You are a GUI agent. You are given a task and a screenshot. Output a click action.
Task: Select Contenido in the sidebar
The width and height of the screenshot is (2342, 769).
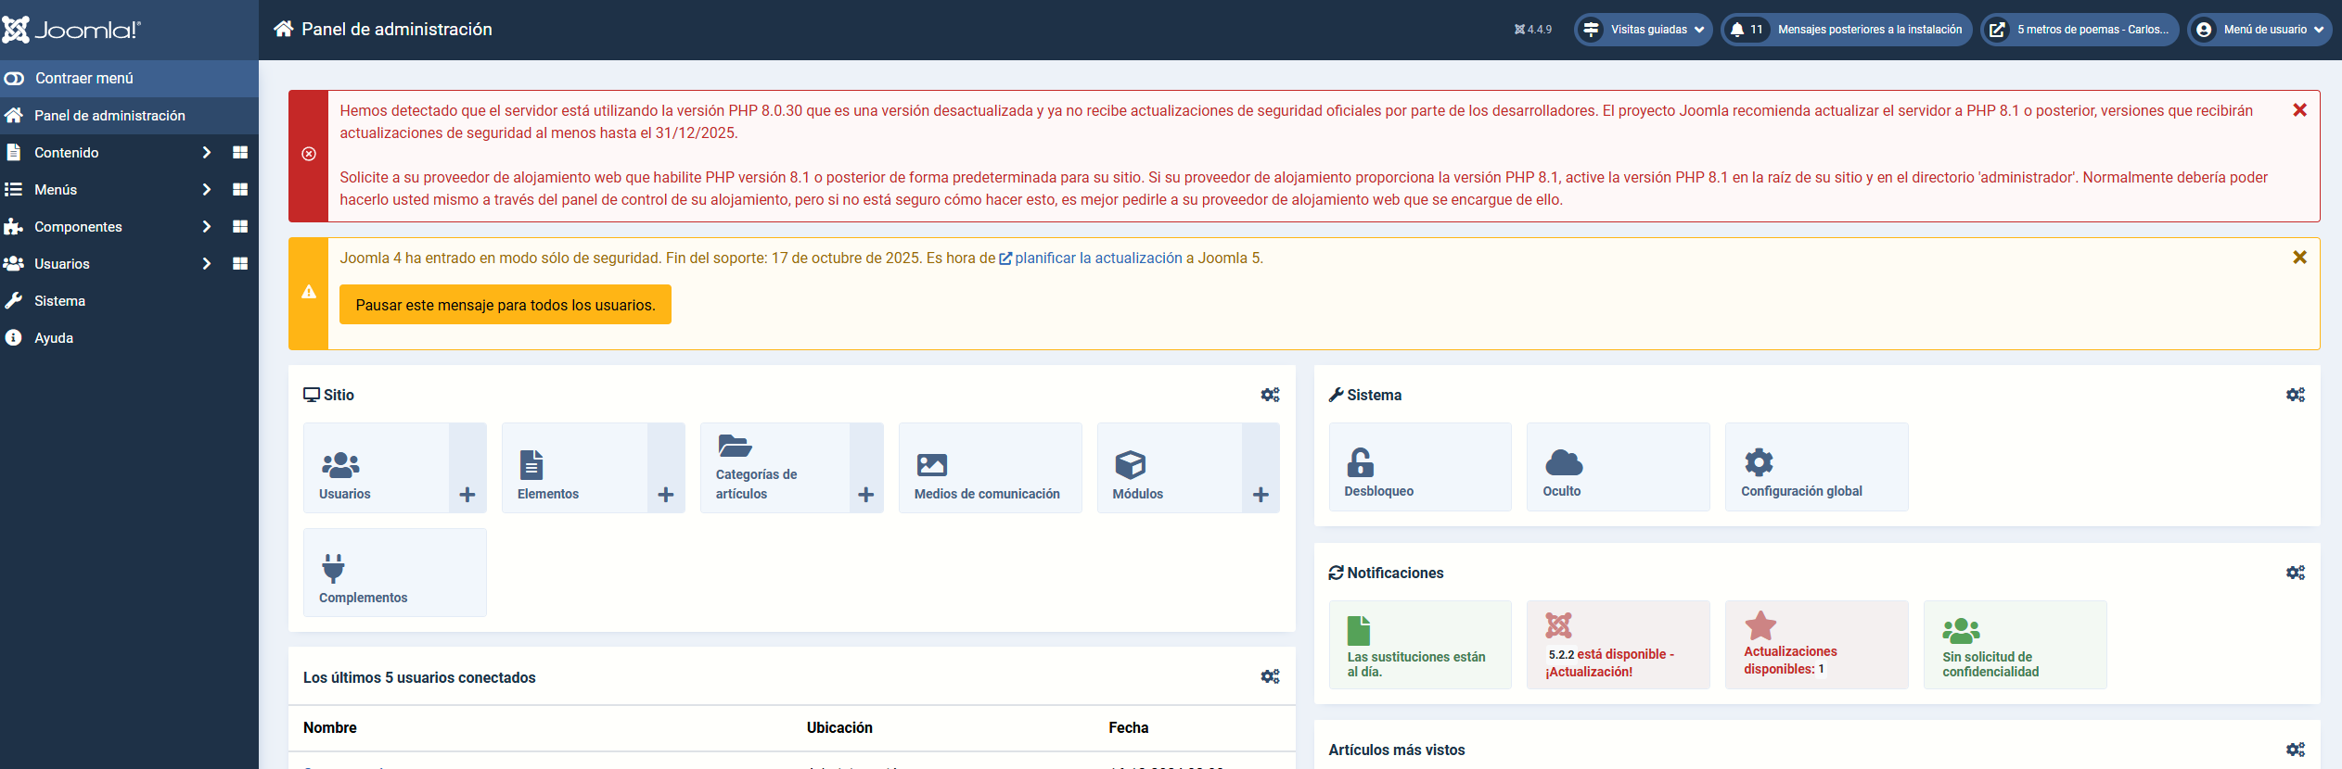[67, 153]
